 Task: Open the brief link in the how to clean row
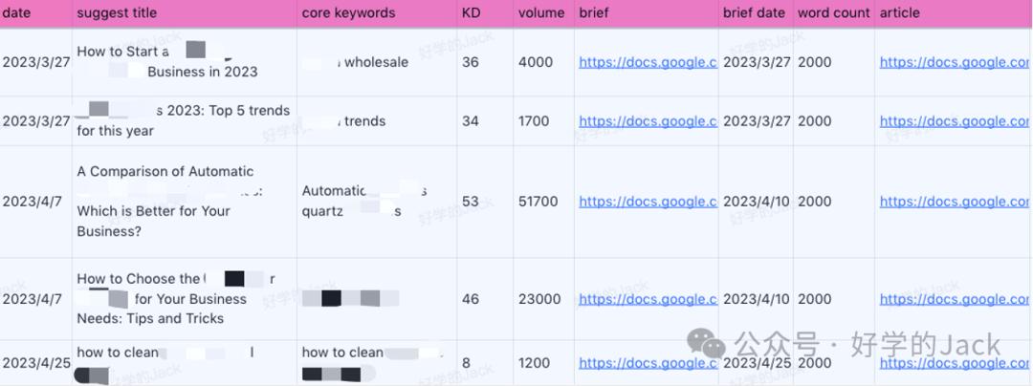pos(648,363)
